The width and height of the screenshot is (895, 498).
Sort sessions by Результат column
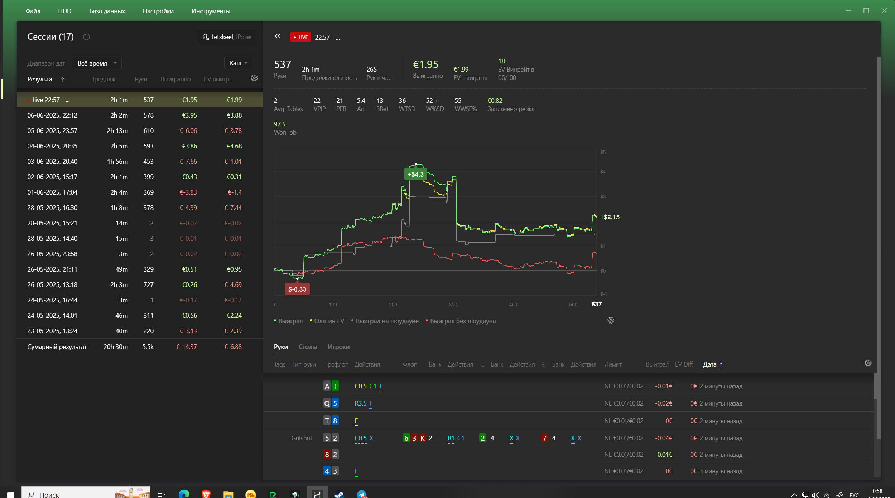click(x=46, y=79)
